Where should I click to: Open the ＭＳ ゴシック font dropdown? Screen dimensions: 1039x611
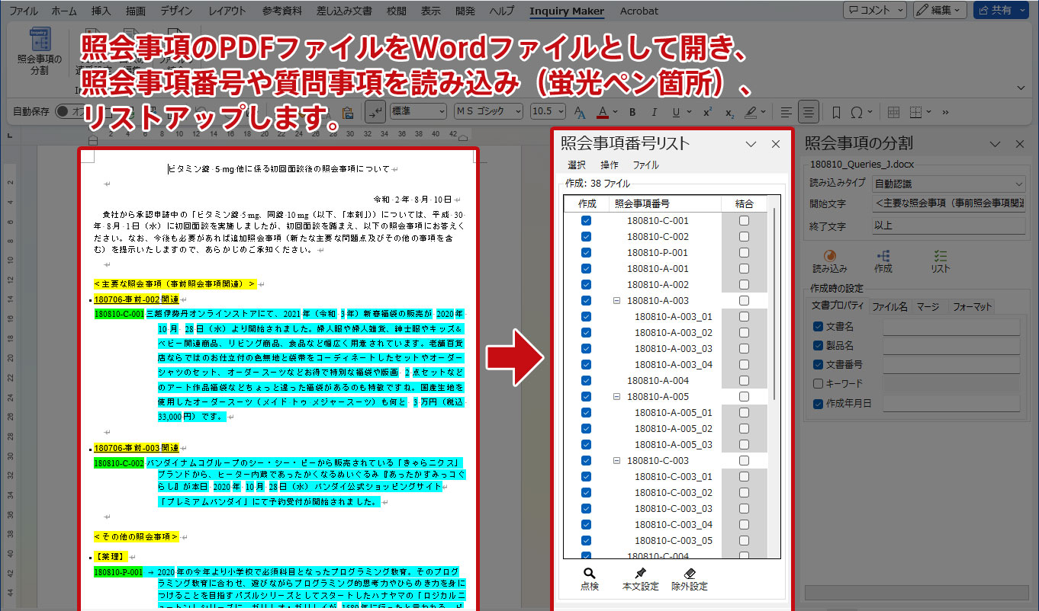[x=488, y=112]
